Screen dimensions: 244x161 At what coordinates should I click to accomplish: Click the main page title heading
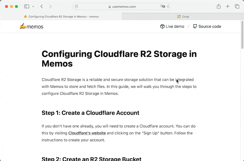coord(119,59)
